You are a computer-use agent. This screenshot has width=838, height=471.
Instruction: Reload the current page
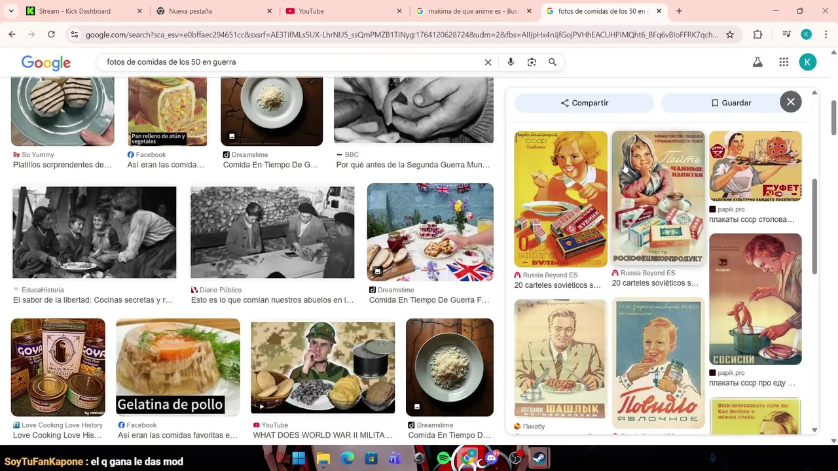pyautogui.click(x=51, y=35)
